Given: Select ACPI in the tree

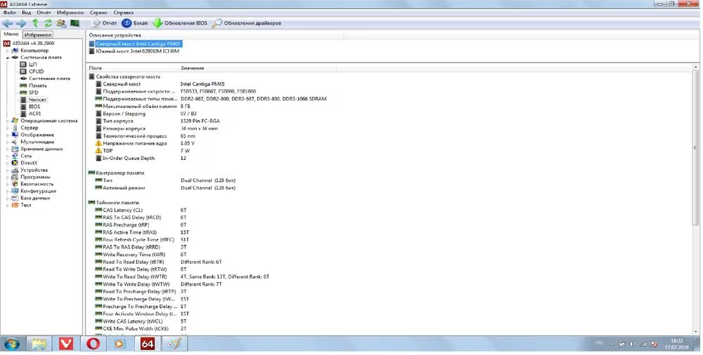Looking at the screenshot, I should click(30, 114).
